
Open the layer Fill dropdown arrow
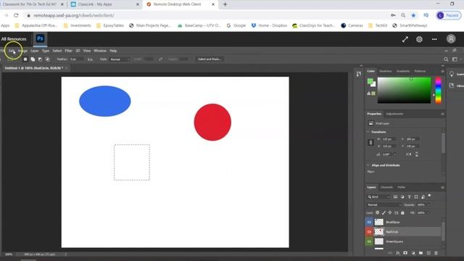(x=428, y=212)
